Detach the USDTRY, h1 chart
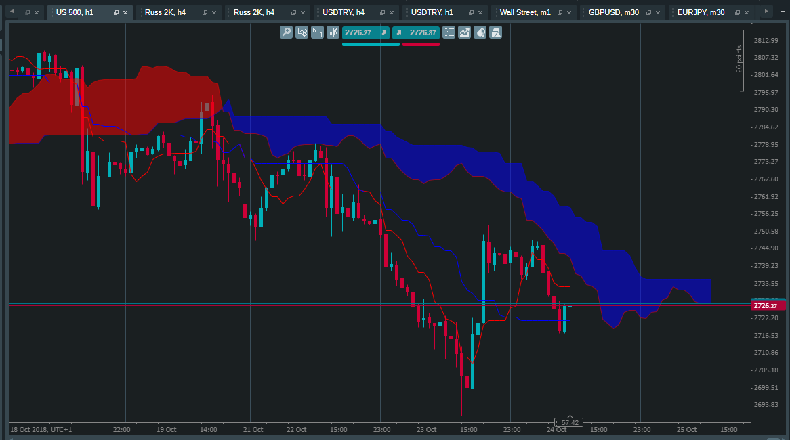790x440 pixels. pyautogui.click(x=471, y=13)
